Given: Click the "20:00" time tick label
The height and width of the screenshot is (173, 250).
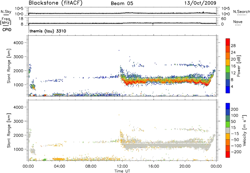Looking at the screenshot, I should click(x=185, y=166).
